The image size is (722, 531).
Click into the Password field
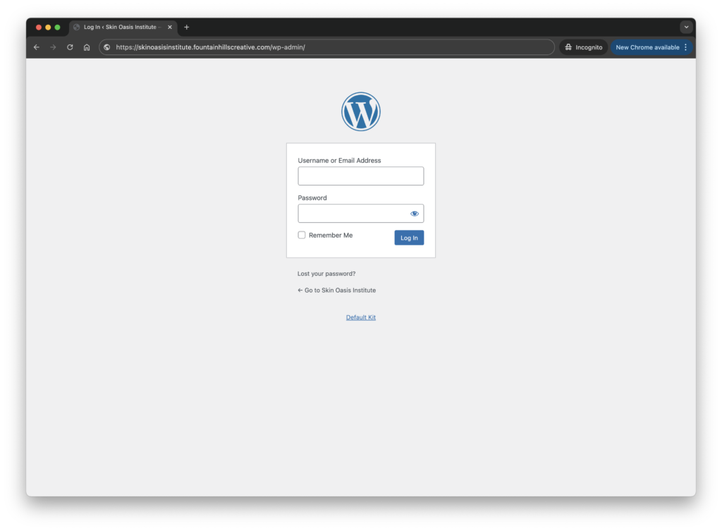tap(353, 214)
